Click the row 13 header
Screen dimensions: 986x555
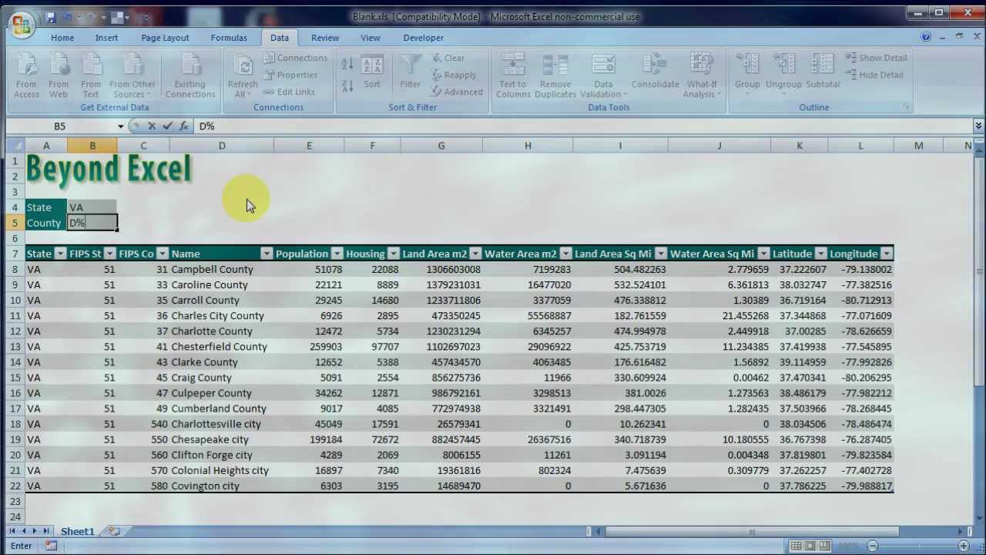pyautogui.click(x=15, y=346)
